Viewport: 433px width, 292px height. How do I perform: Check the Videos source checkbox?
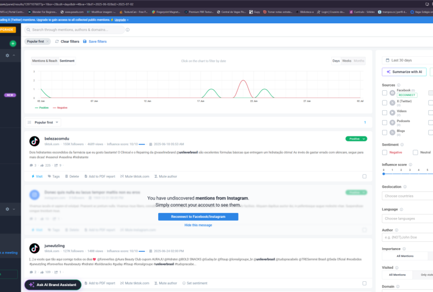tap(384, 112)
